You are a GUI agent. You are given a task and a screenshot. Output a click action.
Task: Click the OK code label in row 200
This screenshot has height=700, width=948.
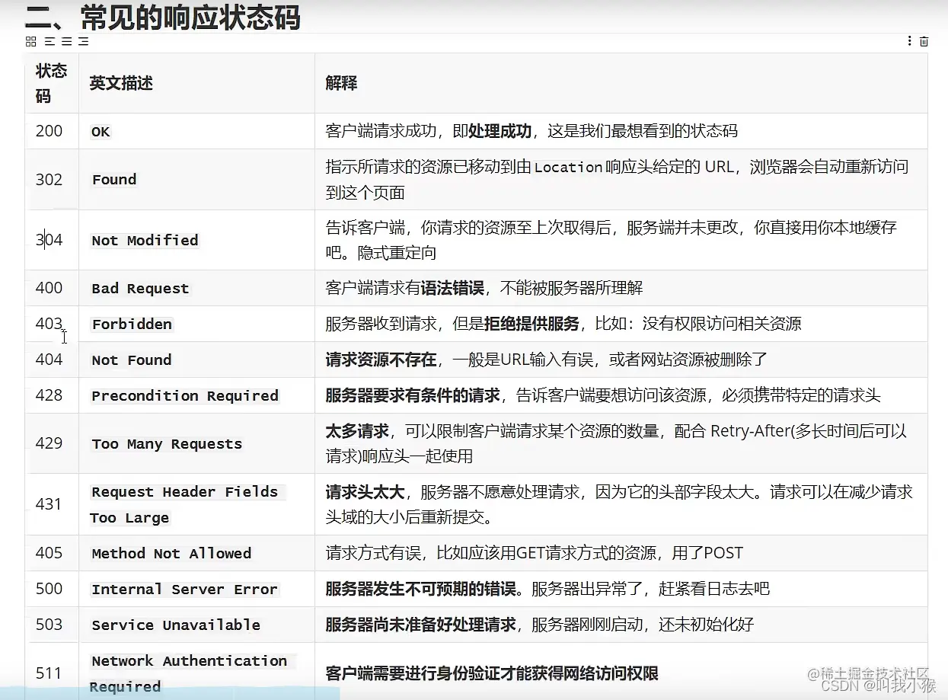100,131
